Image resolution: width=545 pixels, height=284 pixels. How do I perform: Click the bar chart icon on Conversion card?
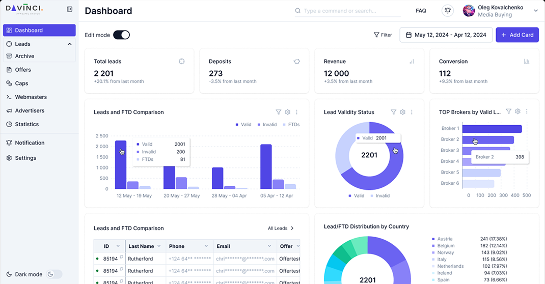click(526, 62)
